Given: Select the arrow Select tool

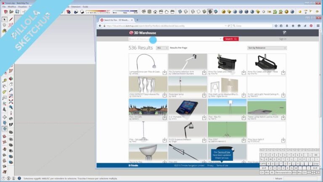Looking at the screenshot, I should click(4, 19).
